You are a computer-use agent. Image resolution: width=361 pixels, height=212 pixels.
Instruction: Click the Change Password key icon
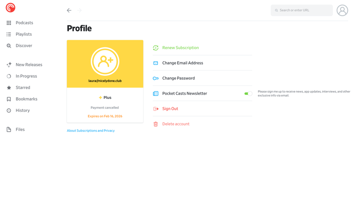156,78
